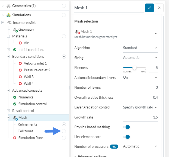Select Velocity inlet 1 boundary condition
This screenshot has height=157, width=169.
[35, 63]
